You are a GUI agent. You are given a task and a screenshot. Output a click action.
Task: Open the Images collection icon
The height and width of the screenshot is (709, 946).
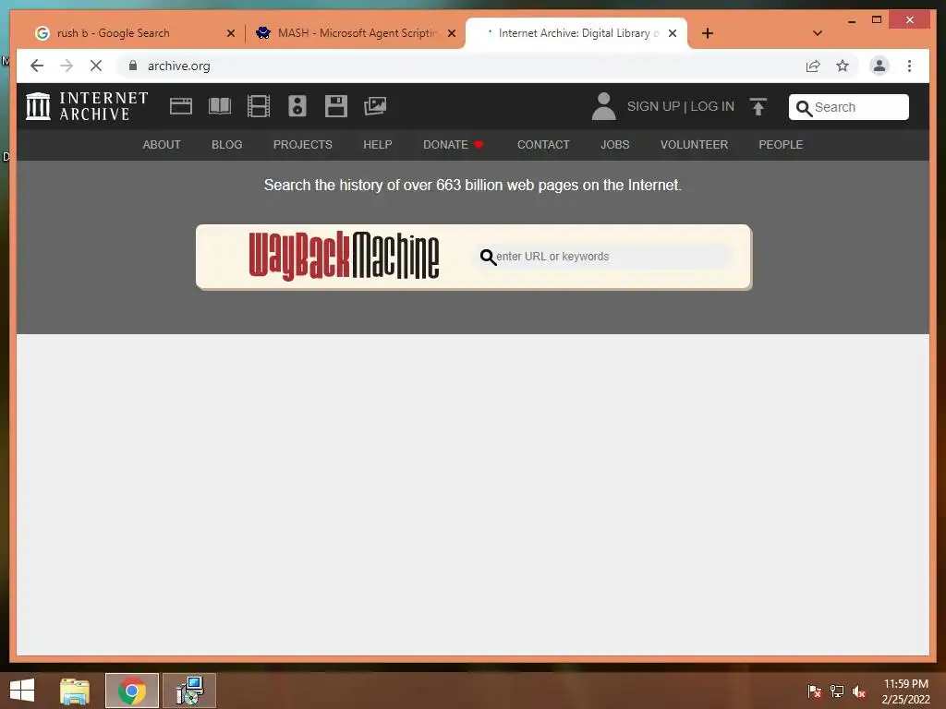375,106
